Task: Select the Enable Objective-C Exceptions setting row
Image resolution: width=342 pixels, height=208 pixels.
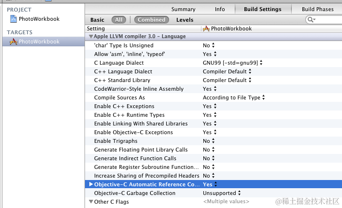Action: 214,132
